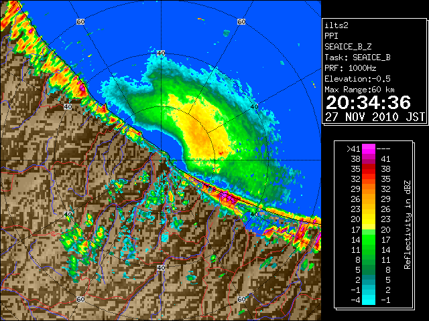Screen dimensions: 429x321
Task: Click the Reflectivity in dBZ legend title
Action: point(408,225)
